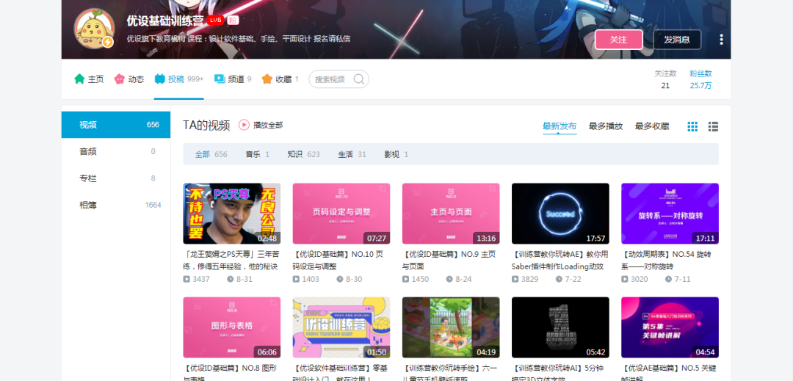The width and height of the screenshot is (793, 381).
Task: Switch to grid view layout icon
Action: pyautogui.click(x=692, y=126)
